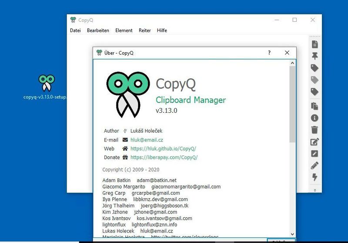Close the Über - CopyQ dialog
The width and height of the screenshot is (348, 243).
coord(287,53)
